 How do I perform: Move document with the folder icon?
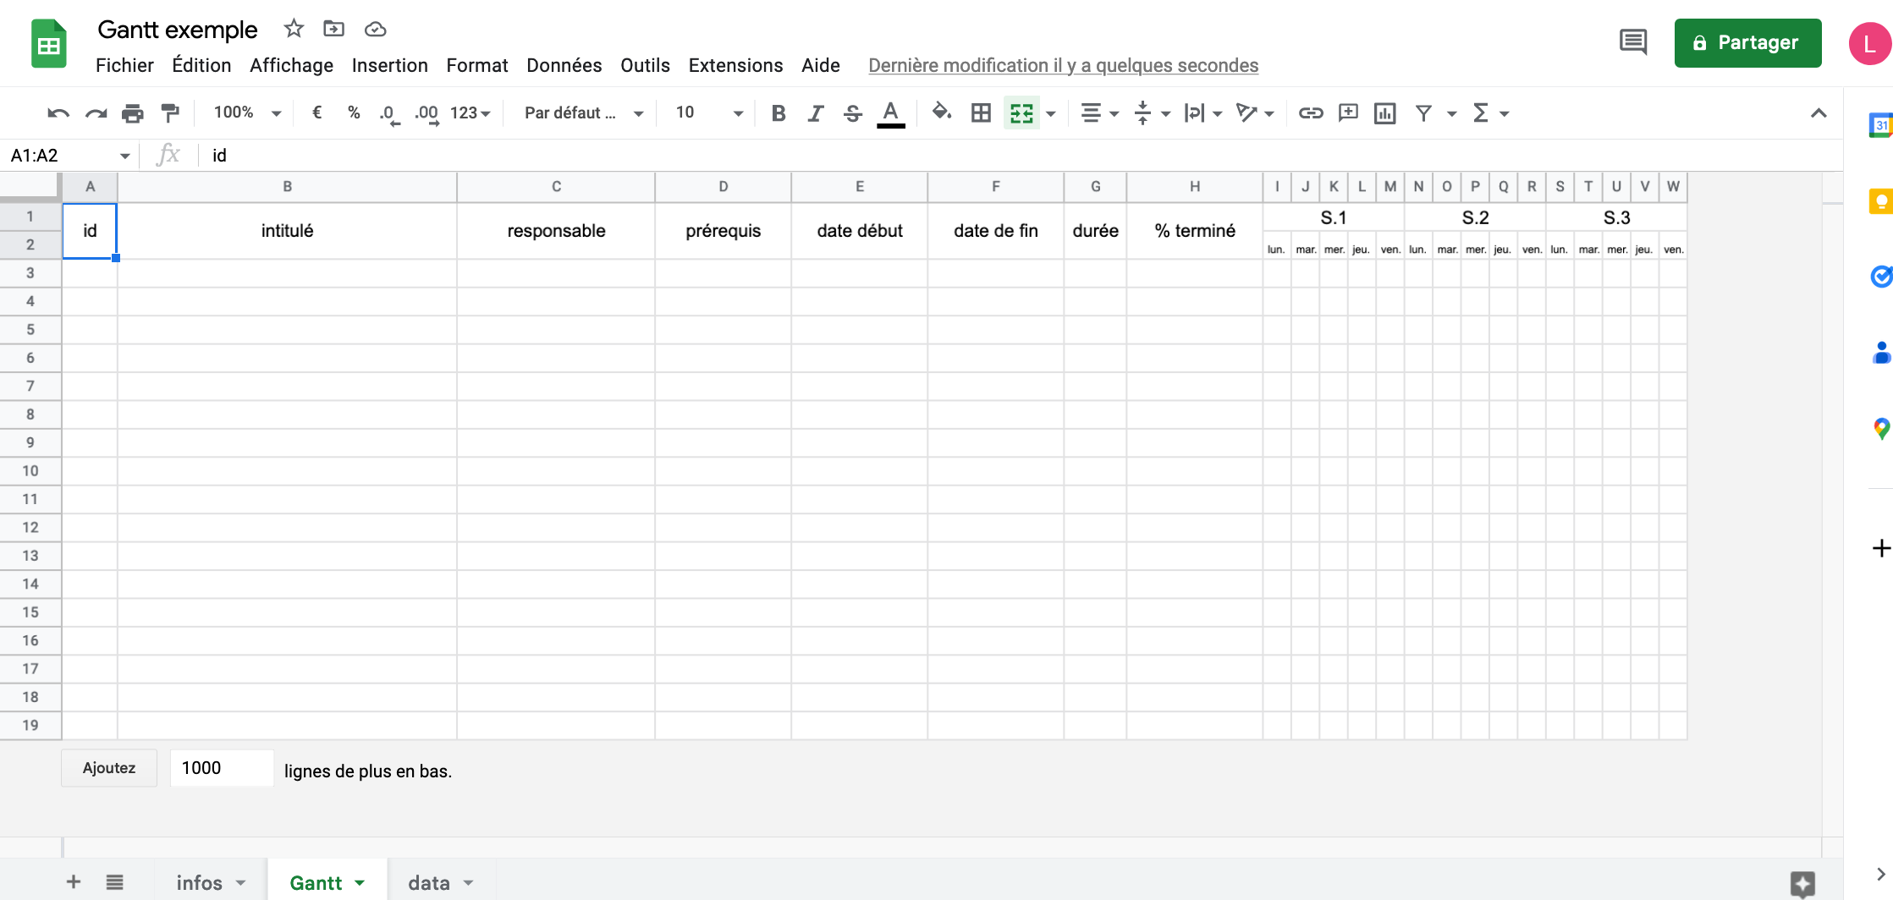(334, 29)
